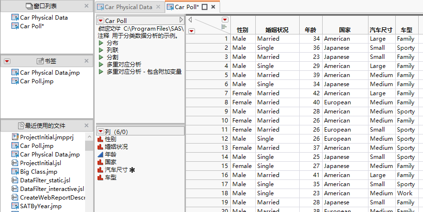The image size is (423, 212).
Task: Click the asterisk next to 汽车尺寸
Action: [x=132, y=170]
